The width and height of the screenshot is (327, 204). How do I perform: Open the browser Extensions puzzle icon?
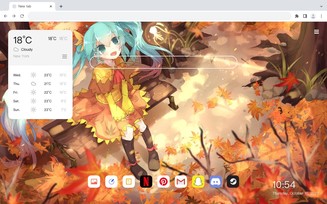click(297, 16)
